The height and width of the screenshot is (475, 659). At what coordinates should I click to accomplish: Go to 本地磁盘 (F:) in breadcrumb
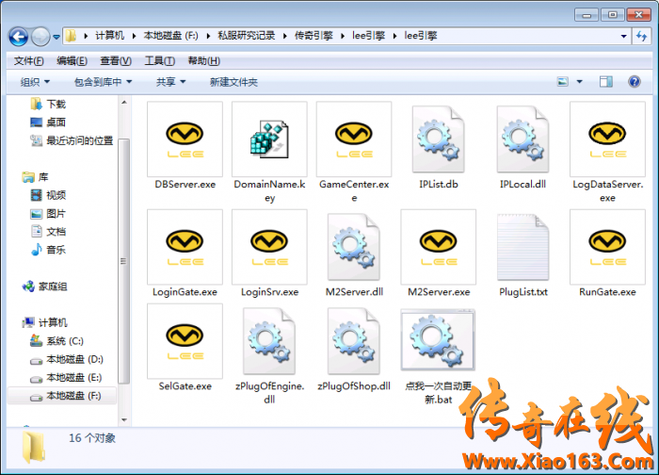coord(170,36)
